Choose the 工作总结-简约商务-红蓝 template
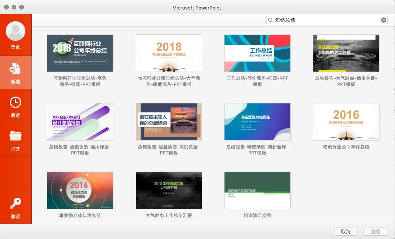 click(x=257, y=53)
